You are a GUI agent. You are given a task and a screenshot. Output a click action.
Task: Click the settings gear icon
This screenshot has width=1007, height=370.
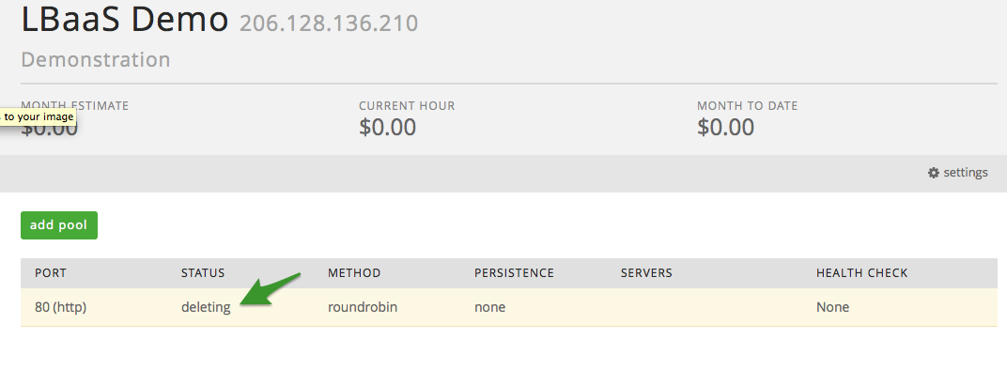[x=933, y=173]
